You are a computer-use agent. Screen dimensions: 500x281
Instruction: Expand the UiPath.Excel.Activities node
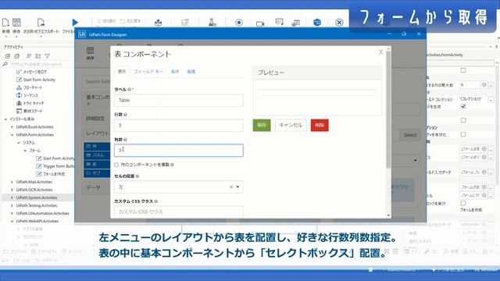[12, 127]
